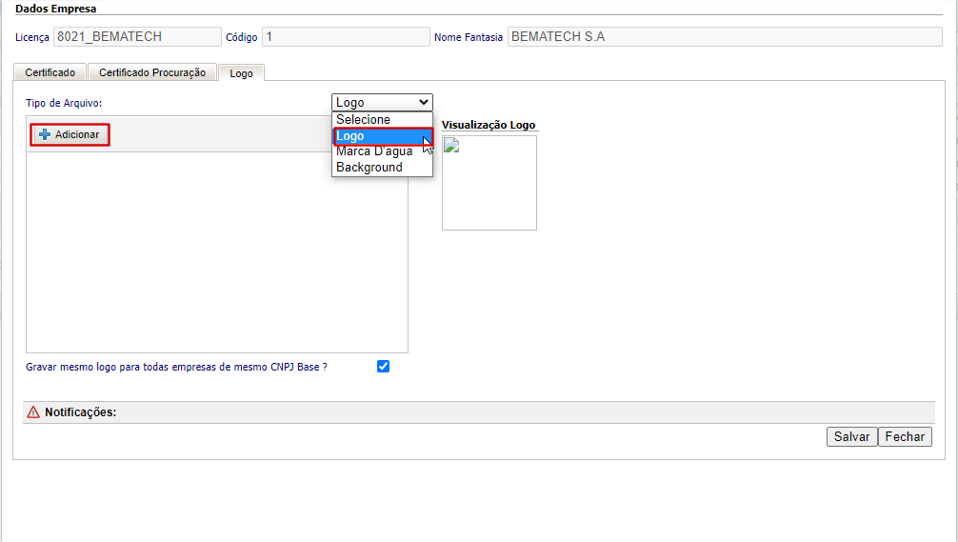Uncheck Gravar mesmo logo checkbox

tap(383, 366)
